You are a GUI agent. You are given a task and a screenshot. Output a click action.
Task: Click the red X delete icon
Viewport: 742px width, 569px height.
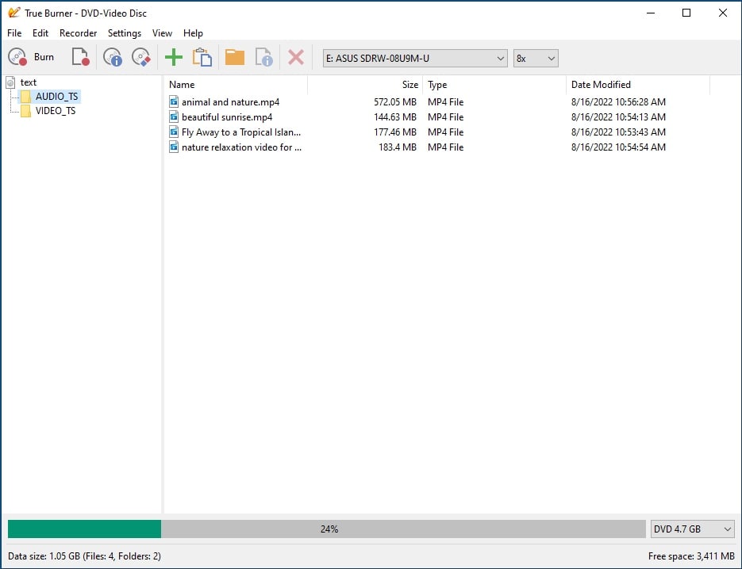coord(295,57)
